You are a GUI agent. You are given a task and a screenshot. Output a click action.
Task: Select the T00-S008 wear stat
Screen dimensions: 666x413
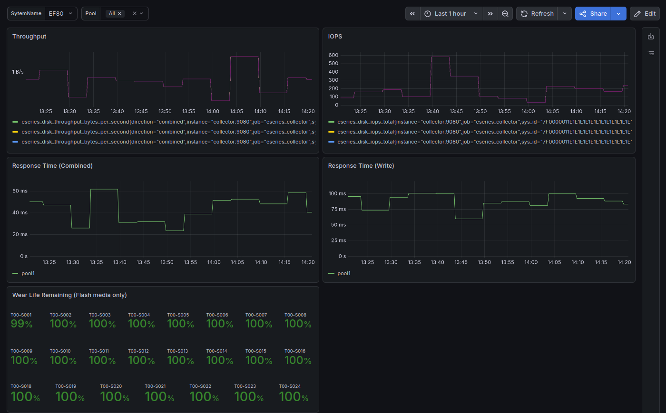[x=298, y=321]
